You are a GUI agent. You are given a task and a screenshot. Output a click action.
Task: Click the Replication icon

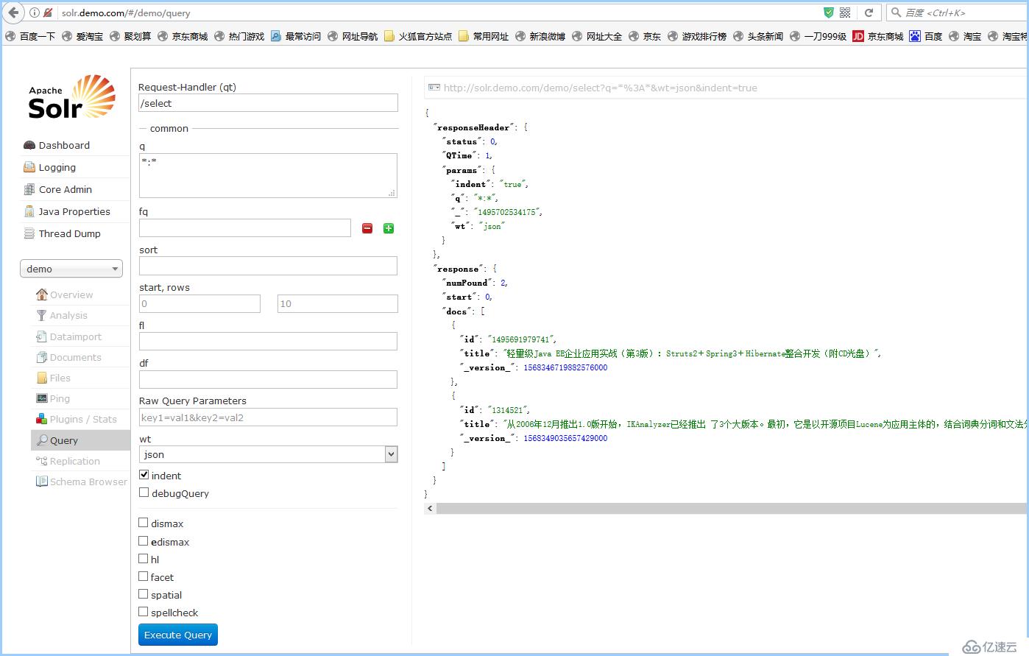click(x=42, y=461)
